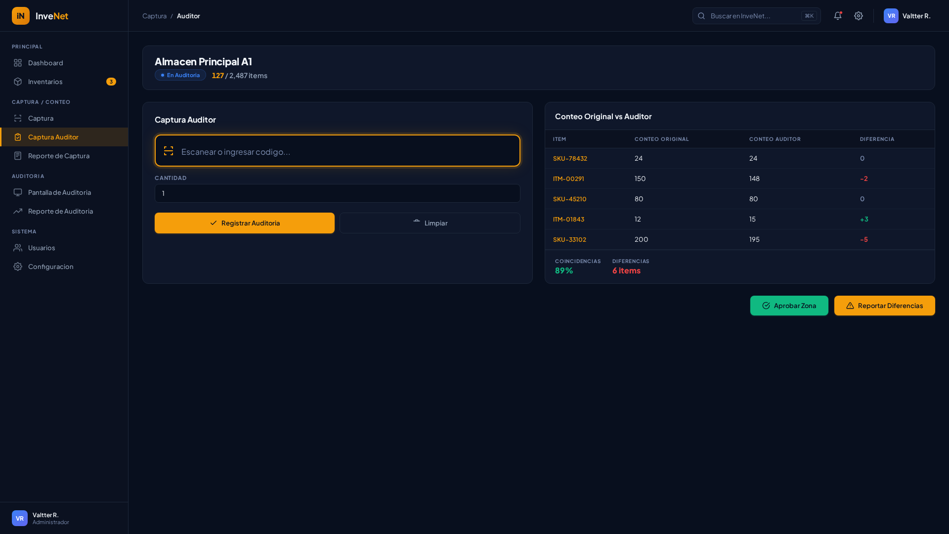Screen dimensions: 949x534
Task: Click the barcode scan icon in code field
Action: tap(169, 151)
